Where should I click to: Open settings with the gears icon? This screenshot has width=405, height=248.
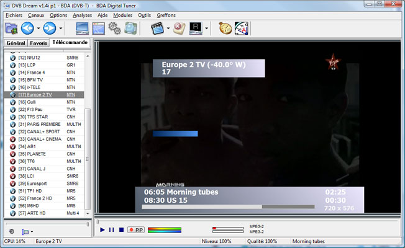click(114, 28)
